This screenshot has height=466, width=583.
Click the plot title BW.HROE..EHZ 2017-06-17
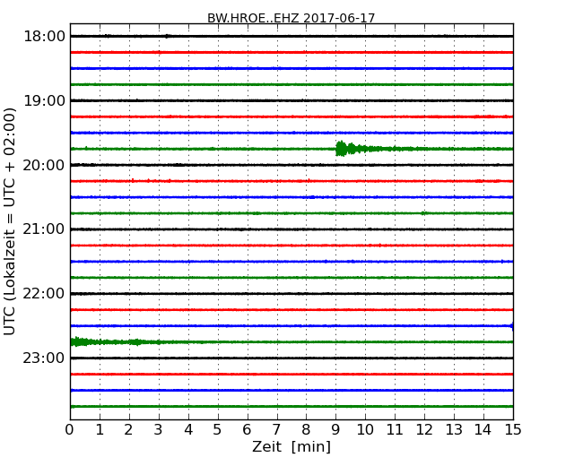pos(291,18)
